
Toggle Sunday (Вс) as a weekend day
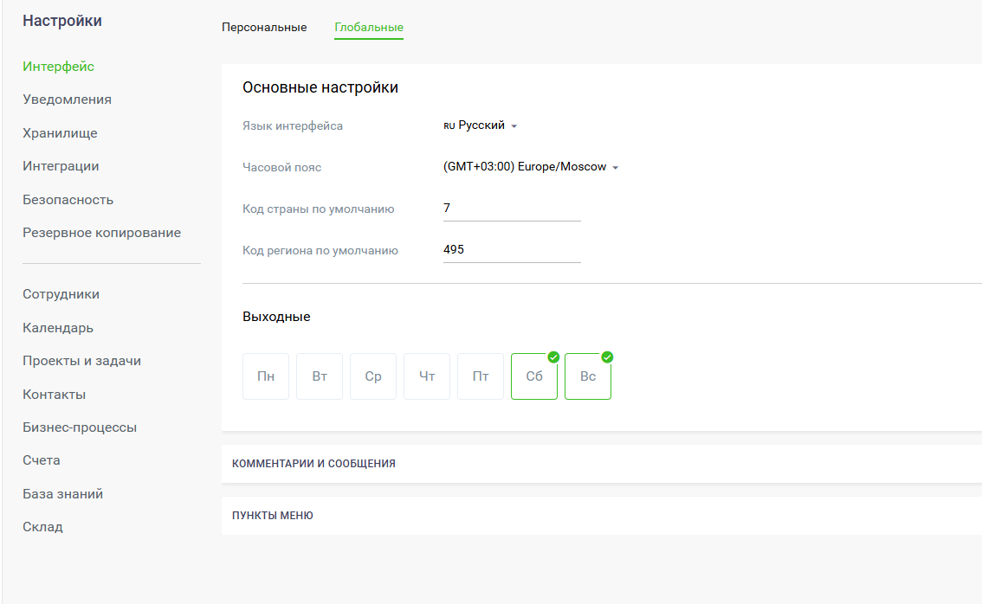coord(588,376)
